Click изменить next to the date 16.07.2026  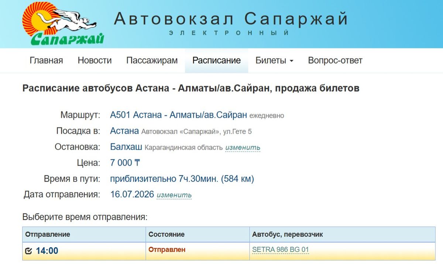point(174,195)
